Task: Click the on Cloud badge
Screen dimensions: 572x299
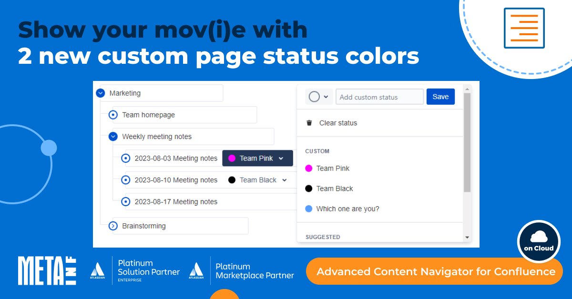Action: click(539, 241)
